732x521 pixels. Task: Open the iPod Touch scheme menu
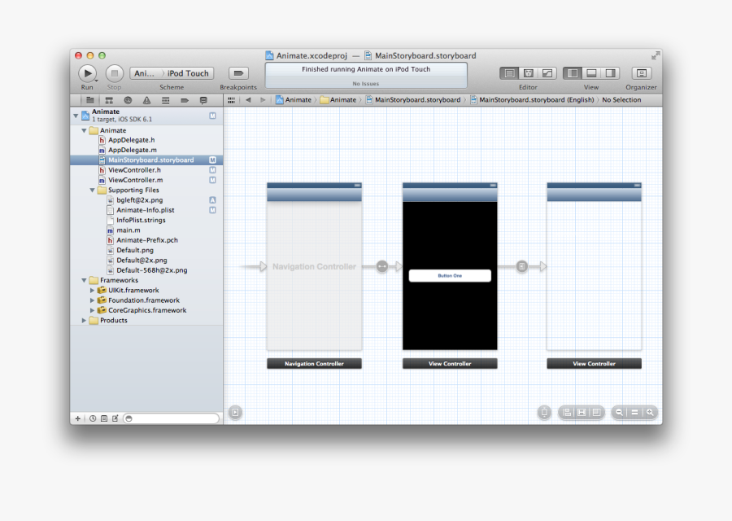pos(189,72)
